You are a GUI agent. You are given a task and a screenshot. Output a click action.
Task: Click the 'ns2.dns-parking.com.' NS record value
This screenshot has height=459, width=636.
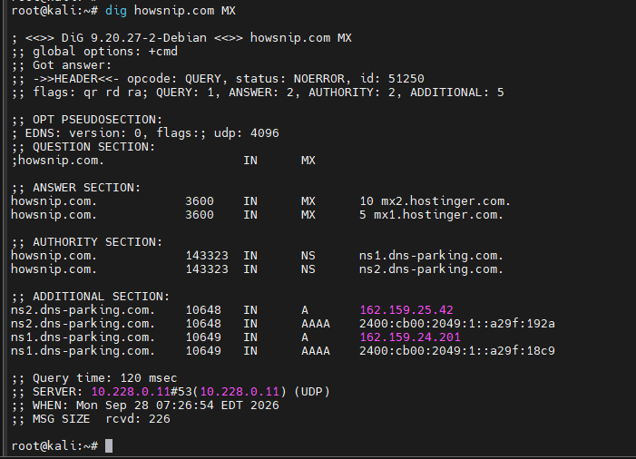(431, 269)
